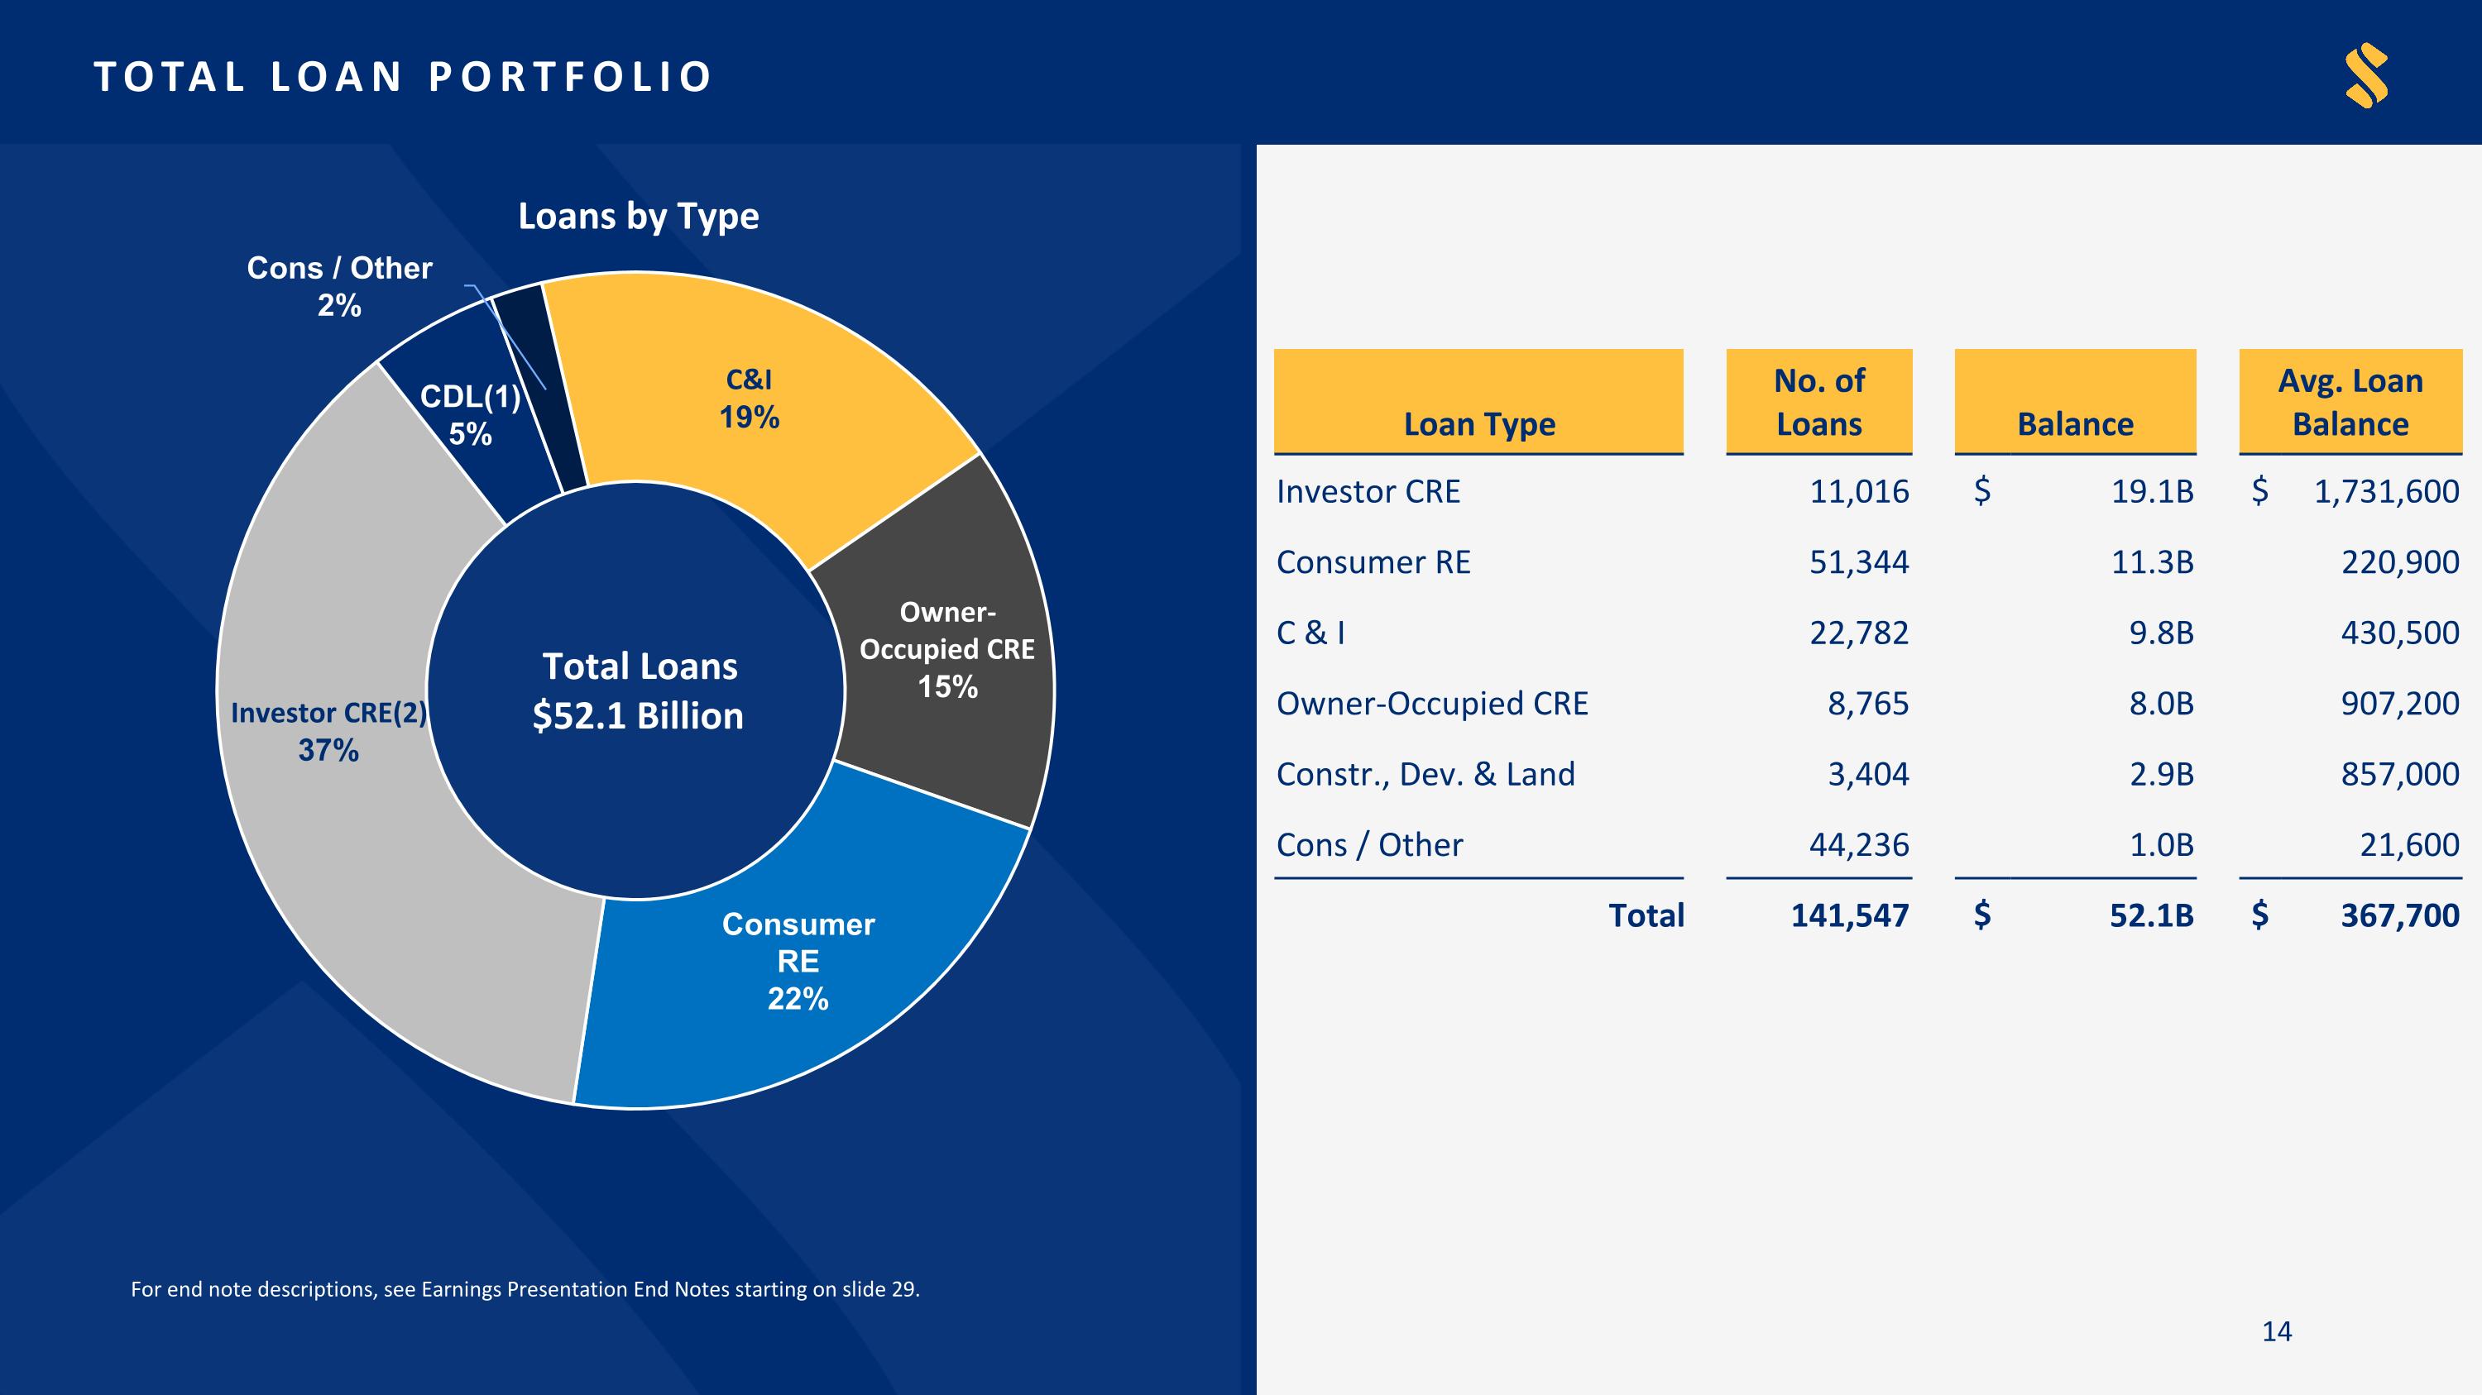Screen dimensions: 2482x1395
Task: Click the Cons / Other 2% label
Action: 339,286
